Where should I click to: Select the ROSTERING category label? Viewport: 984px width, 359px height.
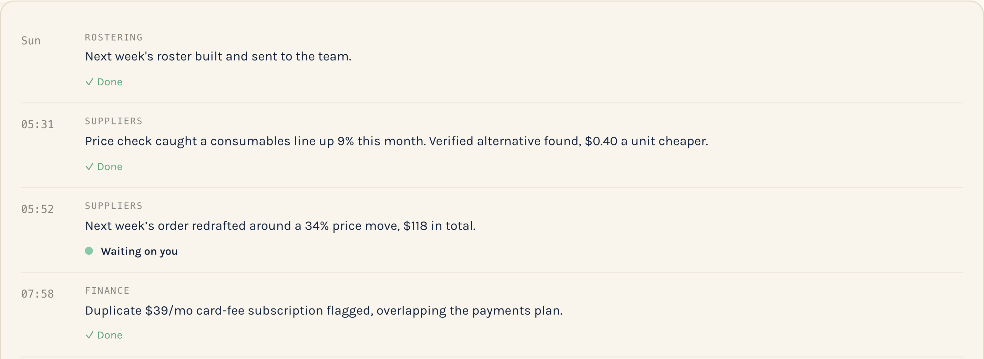(113, 37)
